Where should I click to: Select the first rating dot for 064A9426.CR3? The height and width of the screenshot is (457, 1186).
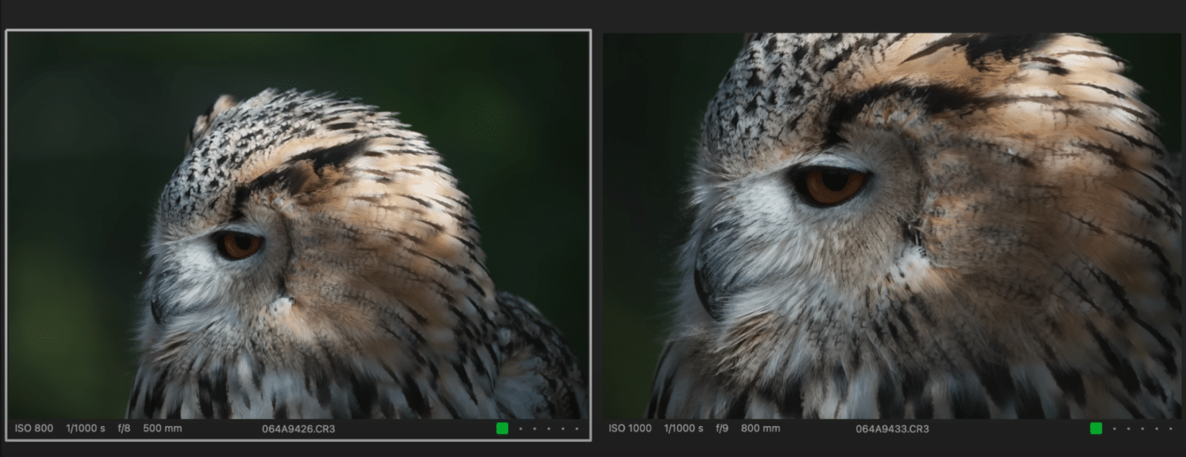520,428
